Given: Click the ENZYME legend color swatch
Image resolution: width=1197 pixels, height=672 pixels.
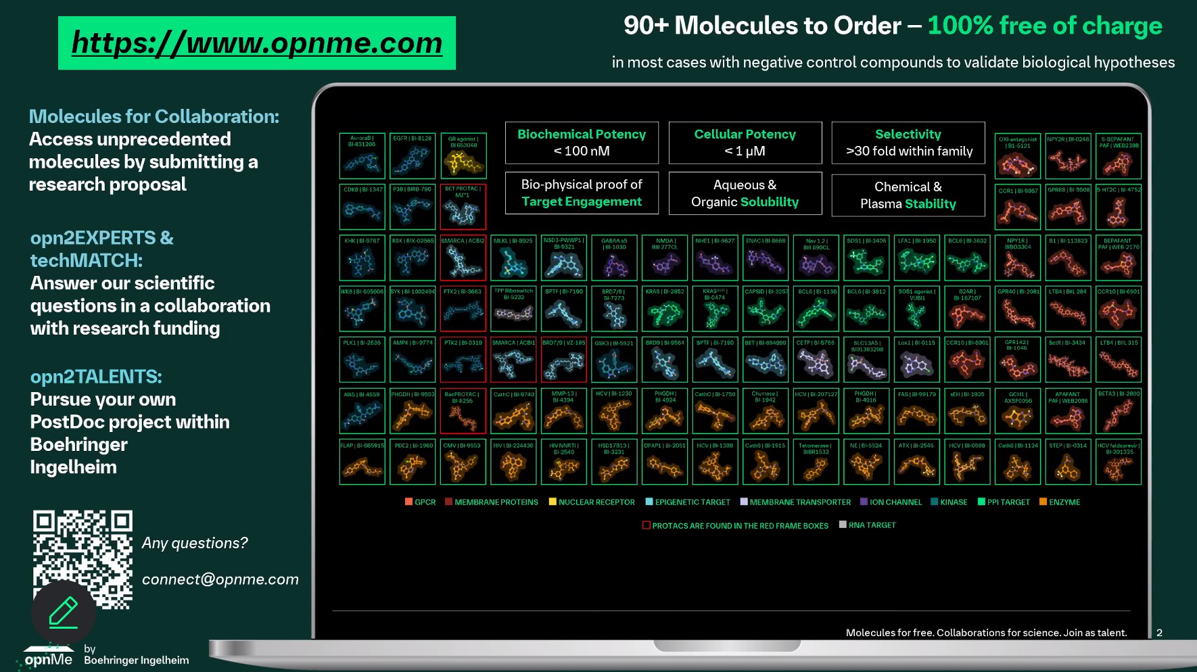Looking at the screenshot, I should pos(1043,502).
